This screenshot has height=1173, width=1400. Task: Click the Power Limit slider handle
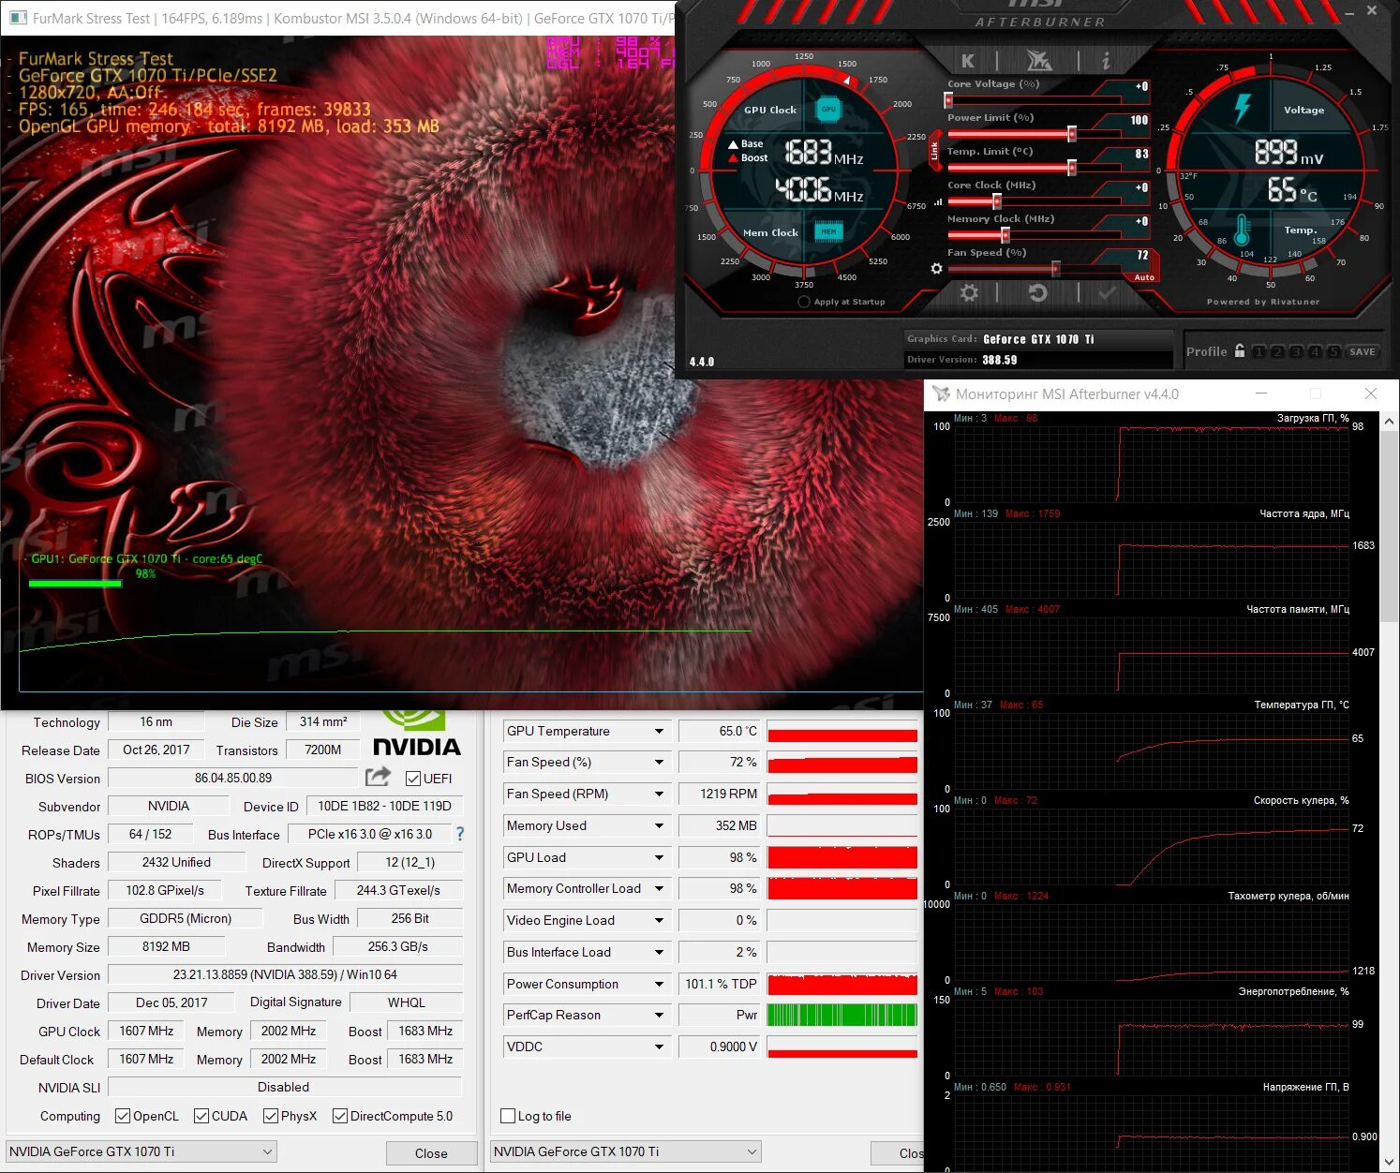[x=1072, y=134]
